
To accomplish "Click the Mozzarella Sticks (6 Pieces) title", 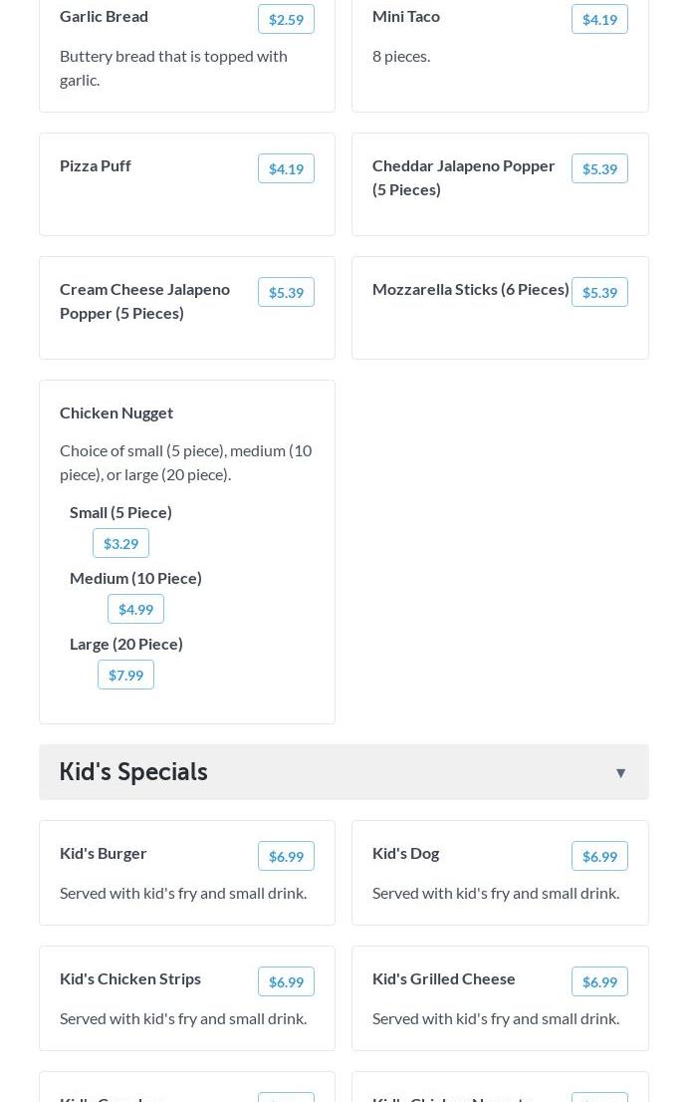I will [470, 289].
